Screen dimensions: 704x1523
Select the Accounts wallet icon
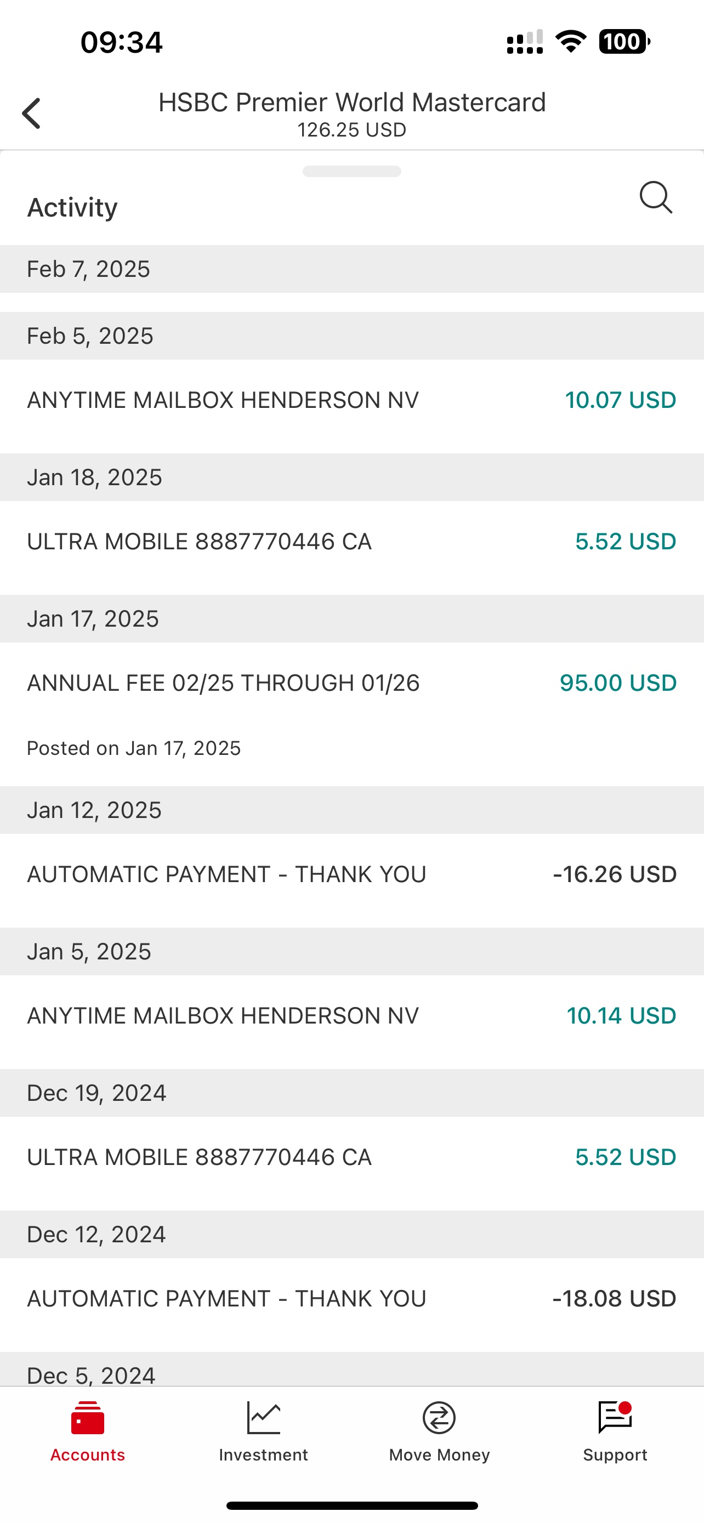[88, 1418]
